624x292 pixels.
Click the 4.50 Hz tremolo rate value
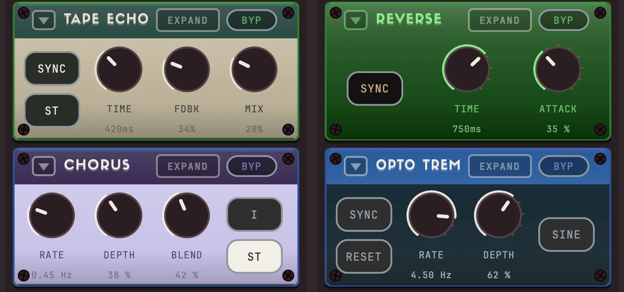(431, 275)
